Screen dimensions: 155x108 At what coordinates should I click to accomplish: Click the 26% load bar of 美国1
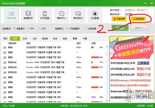tap(92, 47)
